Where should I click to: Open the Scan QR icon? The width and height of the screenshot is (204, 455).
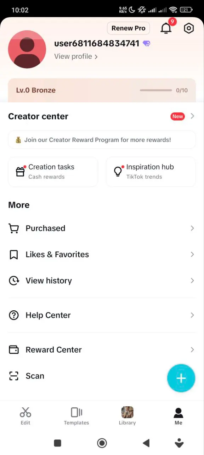click(x=13, y=376)
